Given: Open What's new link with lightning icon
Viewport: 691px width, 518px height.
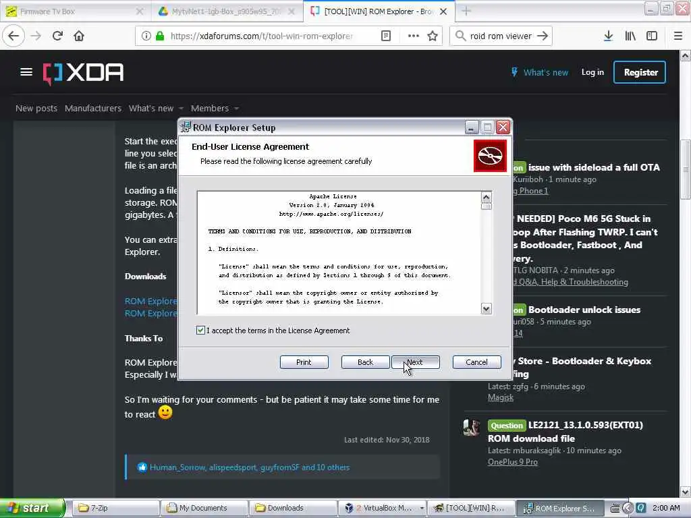Looking at the screenshot, I should [x=540, y=72].
